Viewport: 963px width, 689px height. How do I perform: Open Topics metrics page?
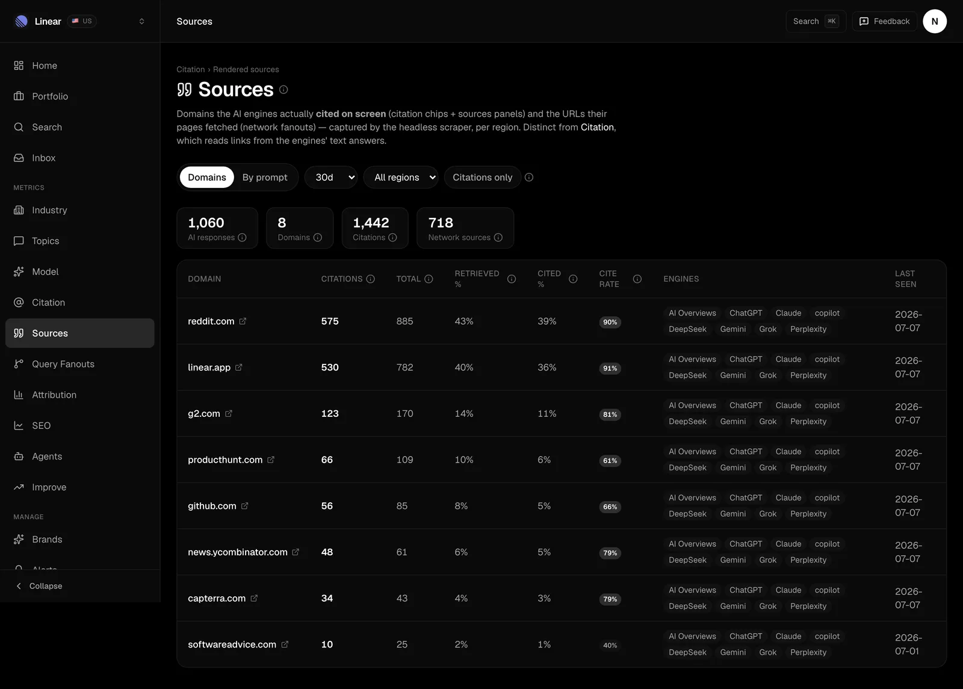tap(80, 241)
